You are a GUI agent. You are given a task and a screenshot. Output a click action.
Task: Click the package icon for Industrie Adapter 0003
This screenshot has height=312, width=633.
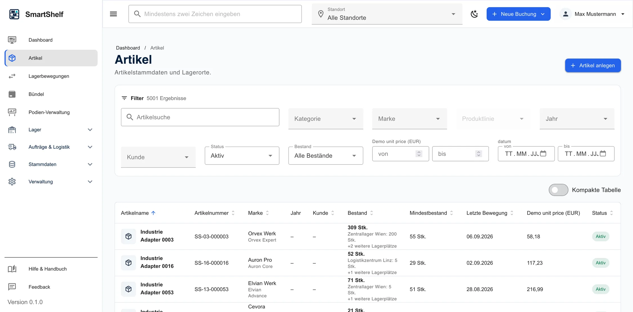pyautogui.click(x=129, y=236)
